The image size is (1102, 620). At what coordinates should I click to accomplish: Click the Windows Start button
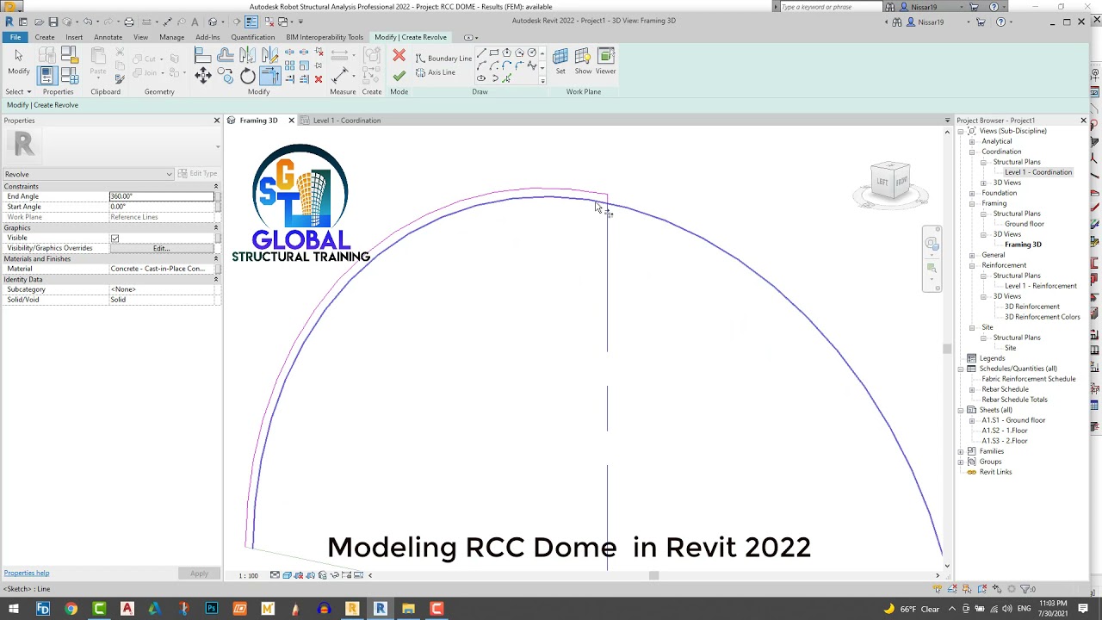click(14, 609)
